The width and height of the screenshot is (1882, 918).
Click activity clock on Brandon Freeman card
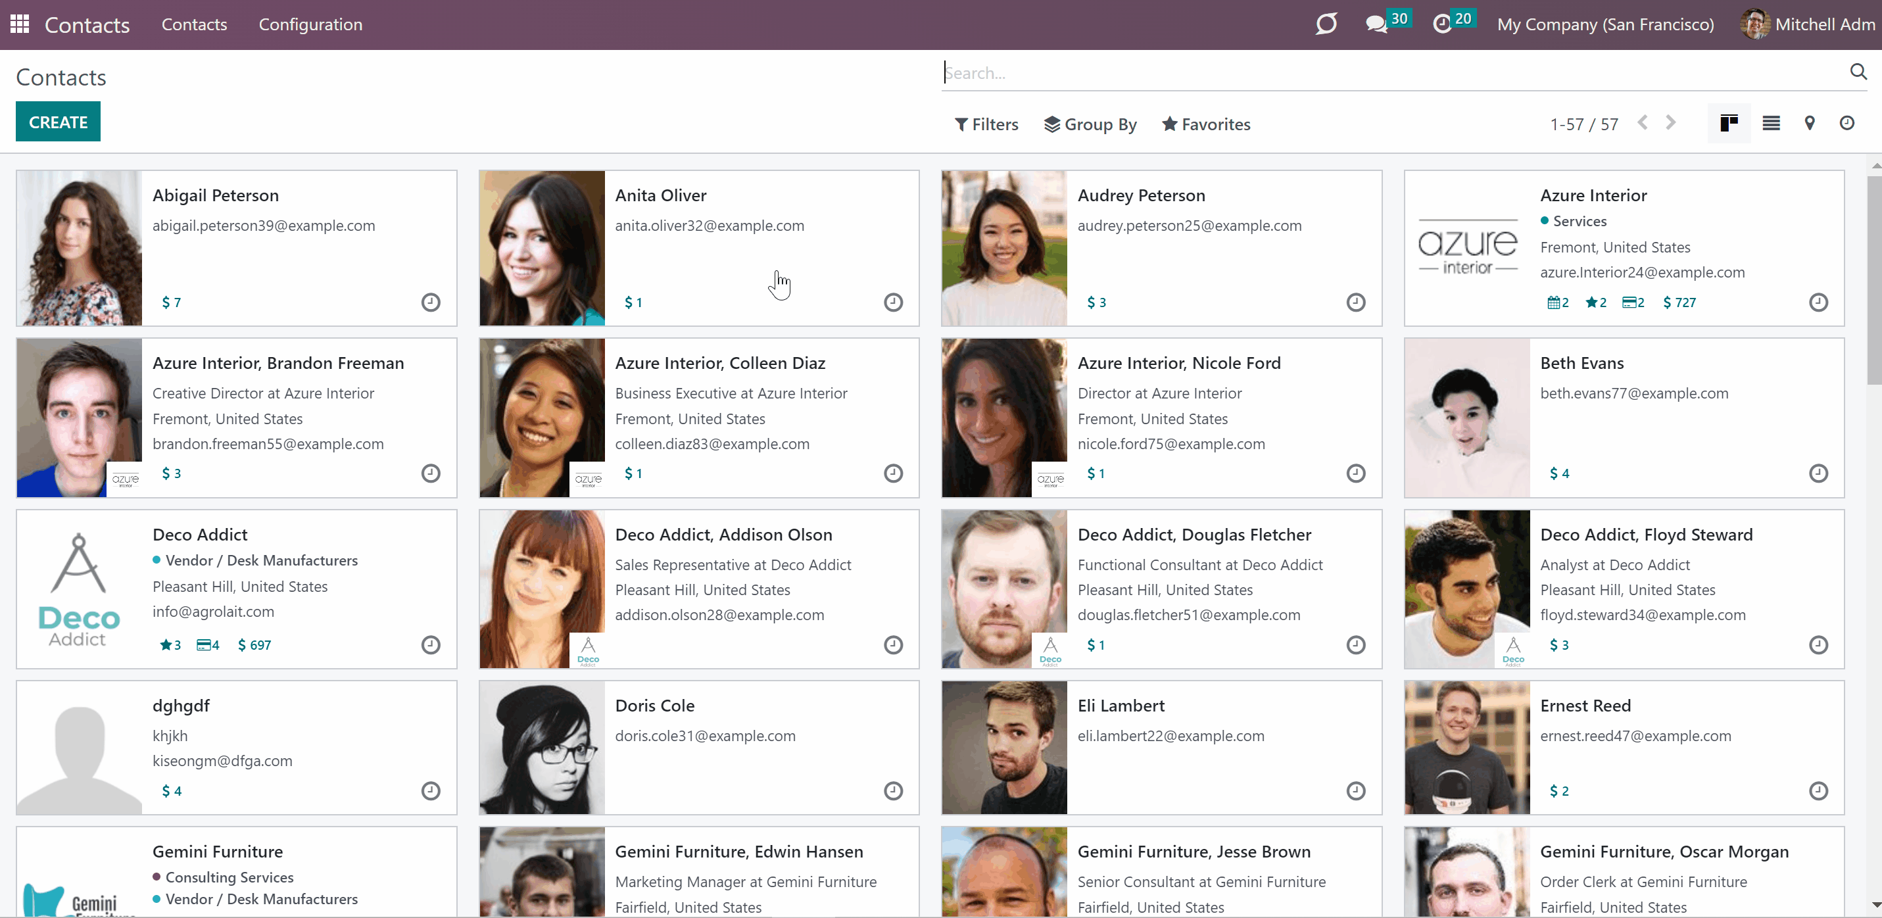[x=431, y=473]
